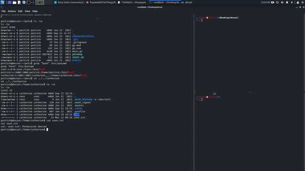Viewport: 305px width, 171px height.
Task: Click the '.gitignore' file name in the listing
Action: coord(80,42)
